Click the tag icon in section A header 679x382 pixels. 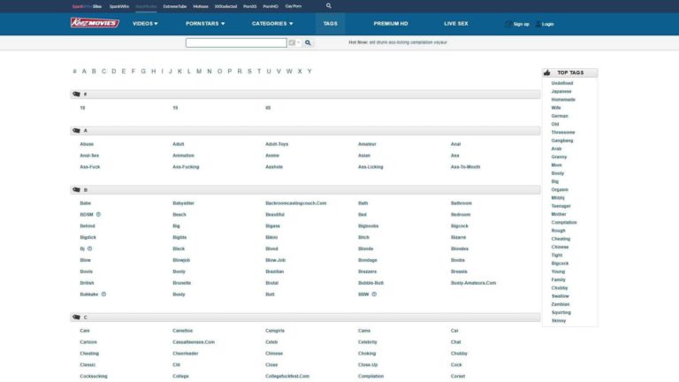(x=76, y=130)
